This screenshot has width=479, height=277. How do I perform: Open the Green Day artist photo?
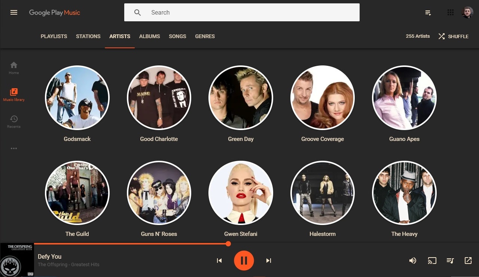click(x=241, y=98)
